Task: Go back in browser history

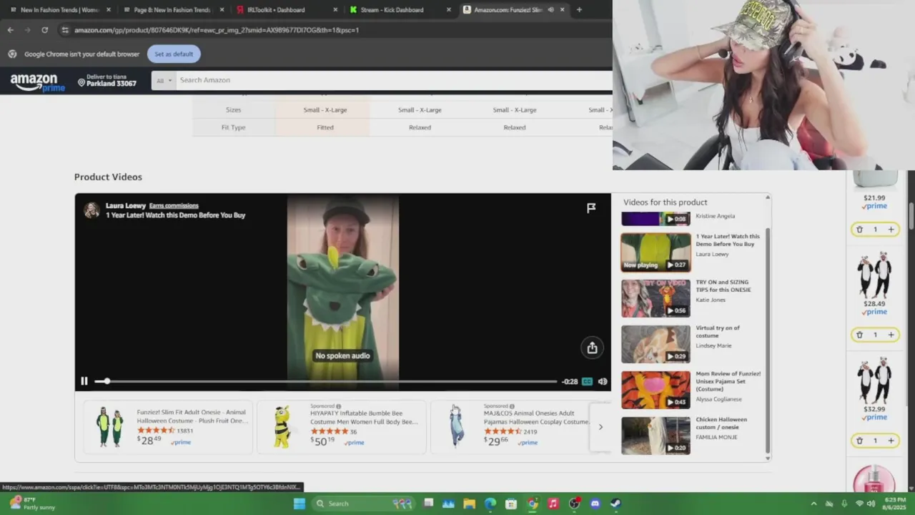Action: [10, 30]
